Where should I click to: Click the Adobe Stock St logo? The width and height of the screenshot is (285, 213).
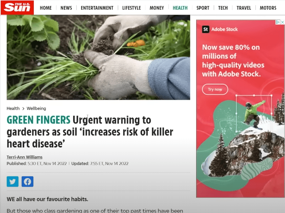point(205,29)
